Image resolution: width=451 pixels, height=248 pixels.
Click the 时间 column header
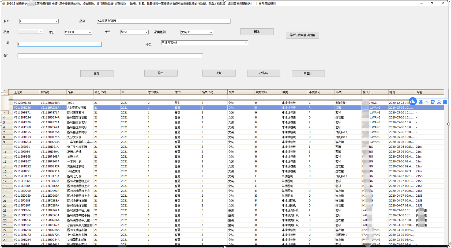click(401, 92)
